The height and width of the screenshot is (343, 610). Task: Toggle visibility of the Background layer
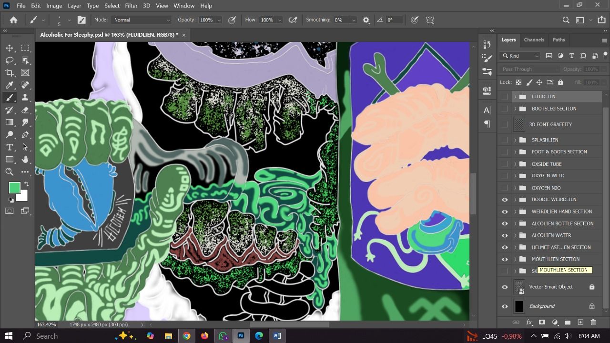505,306
